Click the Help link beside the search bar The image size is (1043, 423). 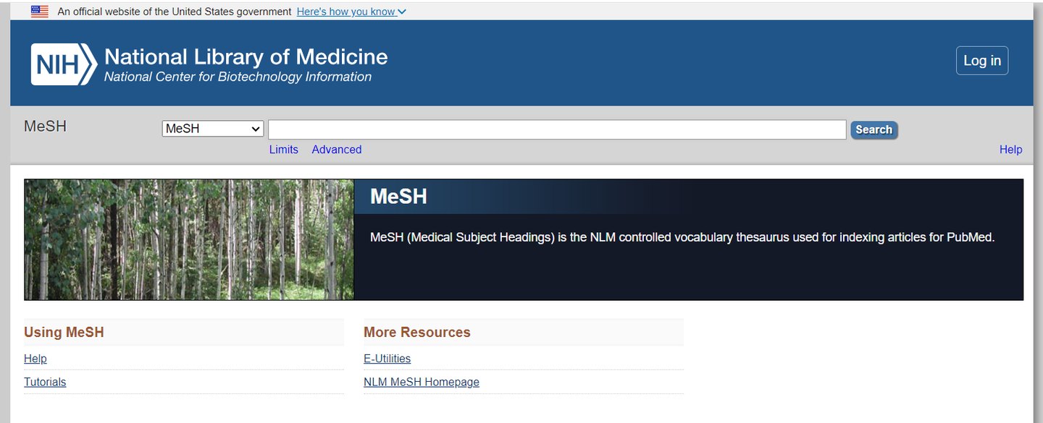(1010, 149)
